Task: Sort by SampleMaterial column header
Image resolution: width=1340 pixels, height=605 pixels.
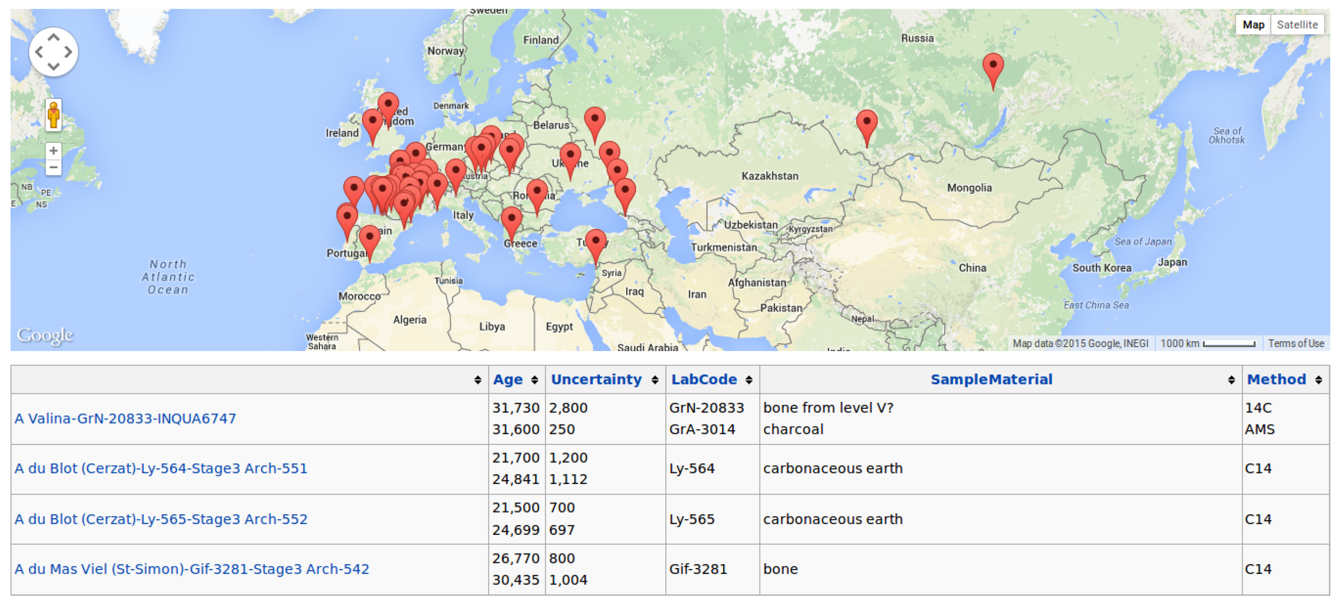Action: tap(991, 379)
